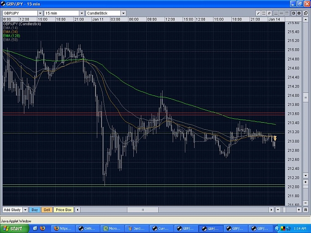
Task: Click the 213.60 price axis label
Action: (294, 114)
